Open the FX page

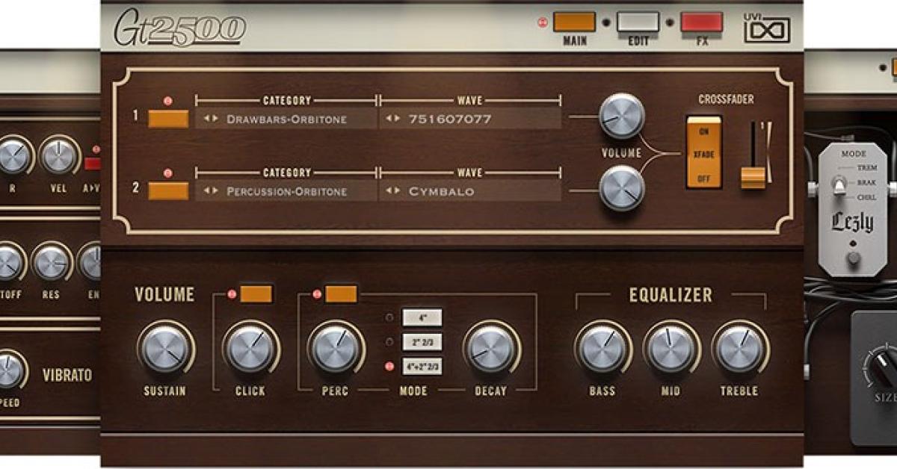click(x=702, y=22)
